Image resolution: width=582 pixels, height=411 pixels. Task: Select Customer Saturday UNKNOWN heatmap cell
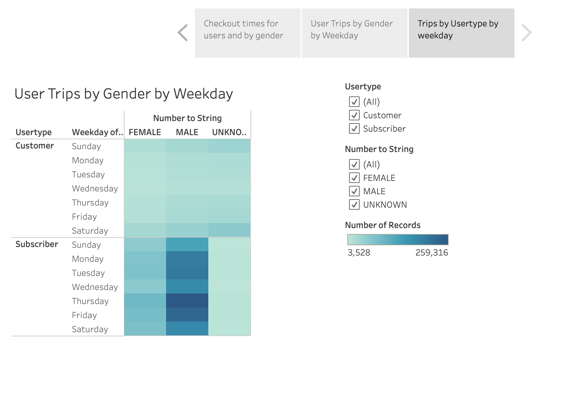pyautogui.click(x=229, y=230)
